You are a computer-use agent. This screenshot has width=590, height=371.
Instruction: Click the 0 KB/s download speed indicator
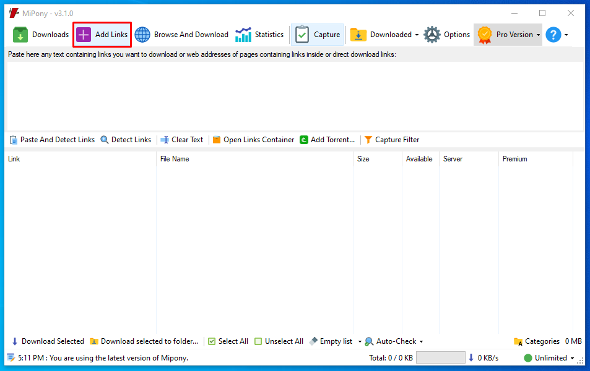(483, 358)
